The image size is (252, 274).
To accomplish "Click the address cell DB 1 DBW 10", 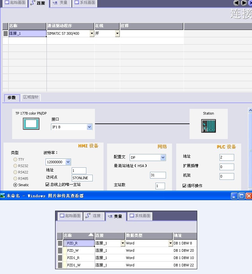I will 185,258.
